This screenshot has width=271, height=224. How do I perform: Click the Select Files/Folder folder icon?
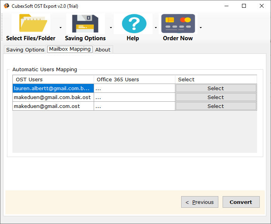pyautogui.click(x=31, y=23)
